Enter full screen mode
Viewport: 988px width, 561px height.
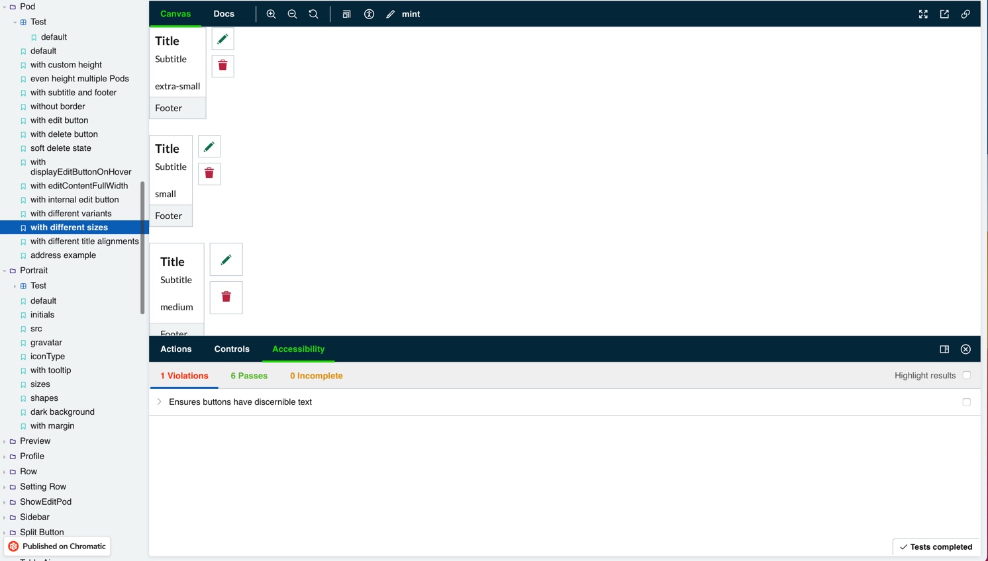923,14
